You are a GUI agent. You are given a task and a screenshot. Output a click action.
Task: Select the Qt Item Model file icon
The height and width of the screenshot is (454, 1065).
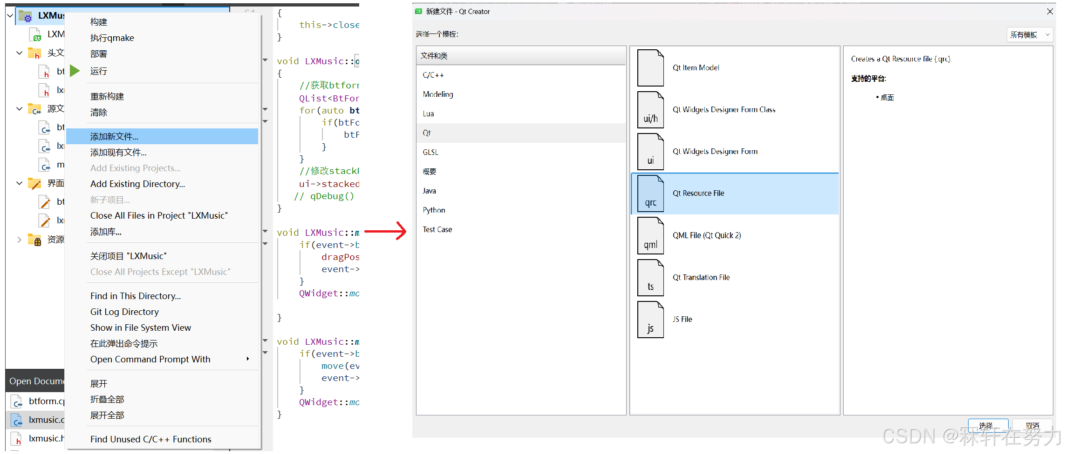tap(650, 68)
